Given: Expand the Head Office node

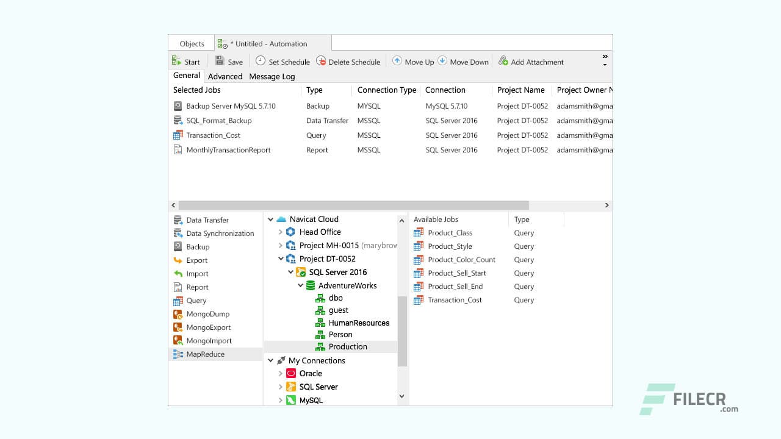Looking at the screenshot, I should 281,232.
